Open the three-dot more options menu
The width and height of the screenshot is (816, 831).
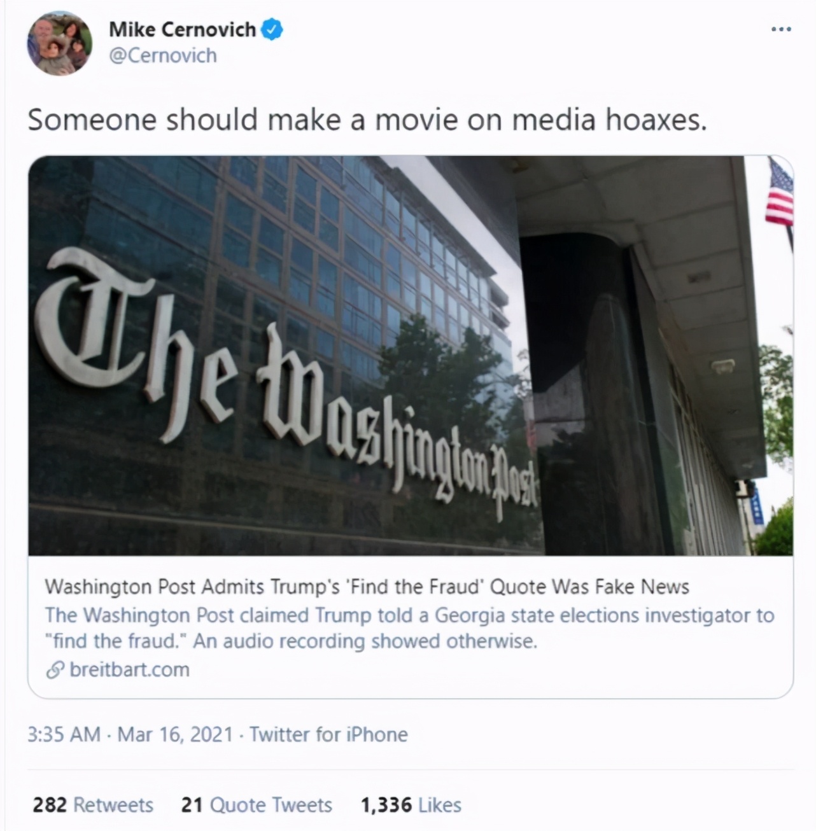click(x=780, y=29)
